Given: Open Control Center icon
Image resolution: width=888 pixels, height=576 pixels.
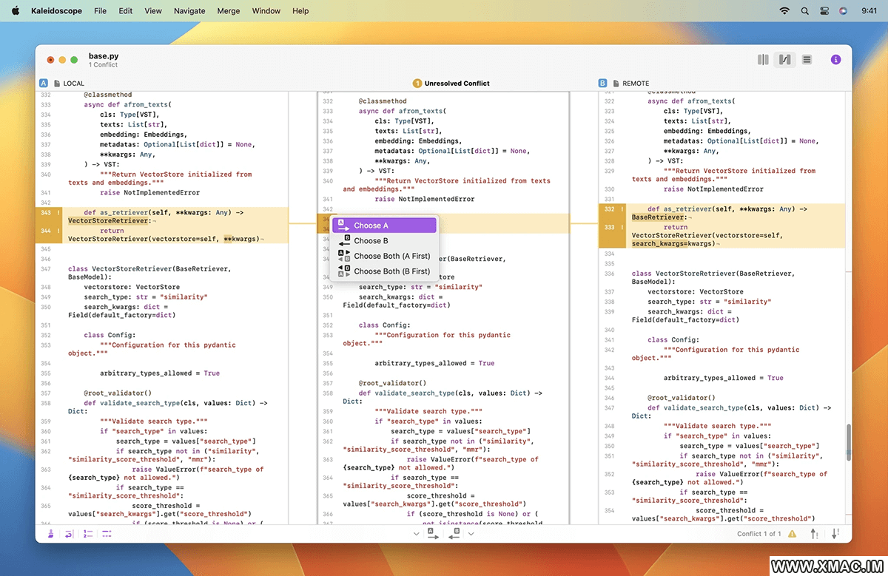Looking at the screenshot, I should (x=824, y=11).
